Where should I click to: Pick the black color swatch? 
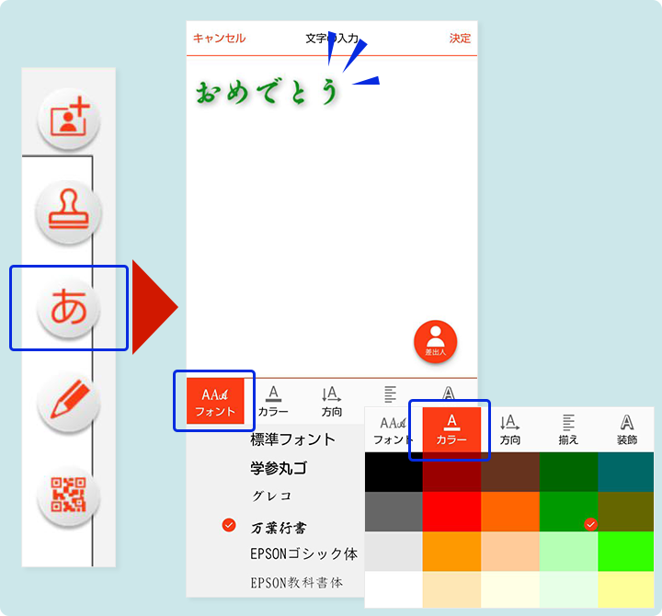point(394,472)
